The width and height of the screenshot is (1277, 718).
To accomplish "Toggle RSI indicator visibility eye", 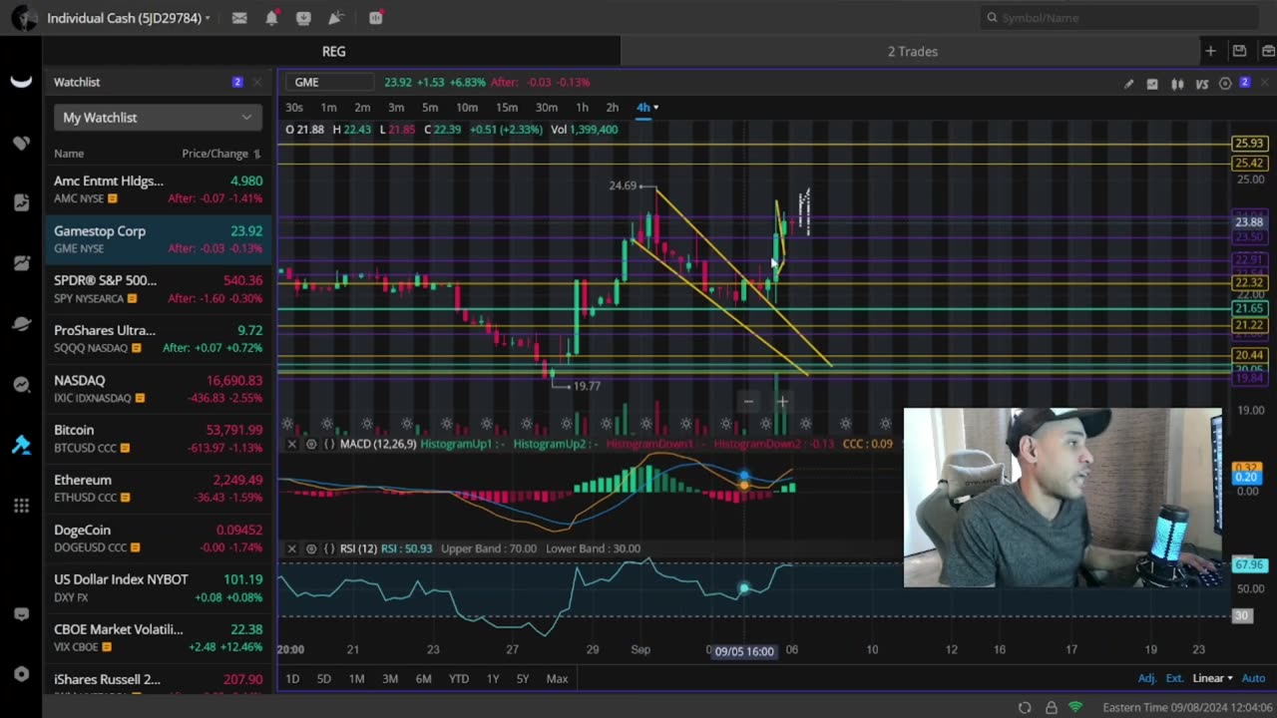I will (x=311, y=548).
